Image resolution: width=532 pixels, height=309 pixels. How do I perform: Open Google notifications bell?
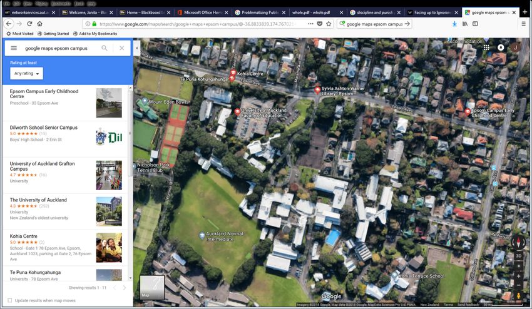click(501, 48)
